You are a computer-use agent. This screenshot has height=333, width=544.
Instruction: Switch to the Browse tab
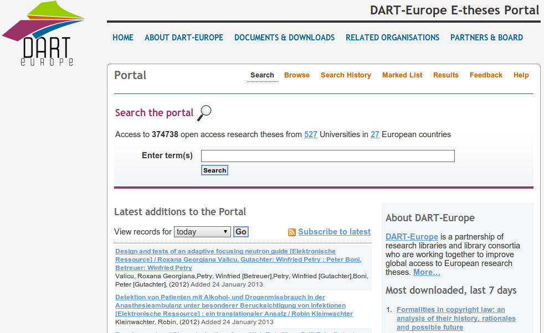pos(296,75)
